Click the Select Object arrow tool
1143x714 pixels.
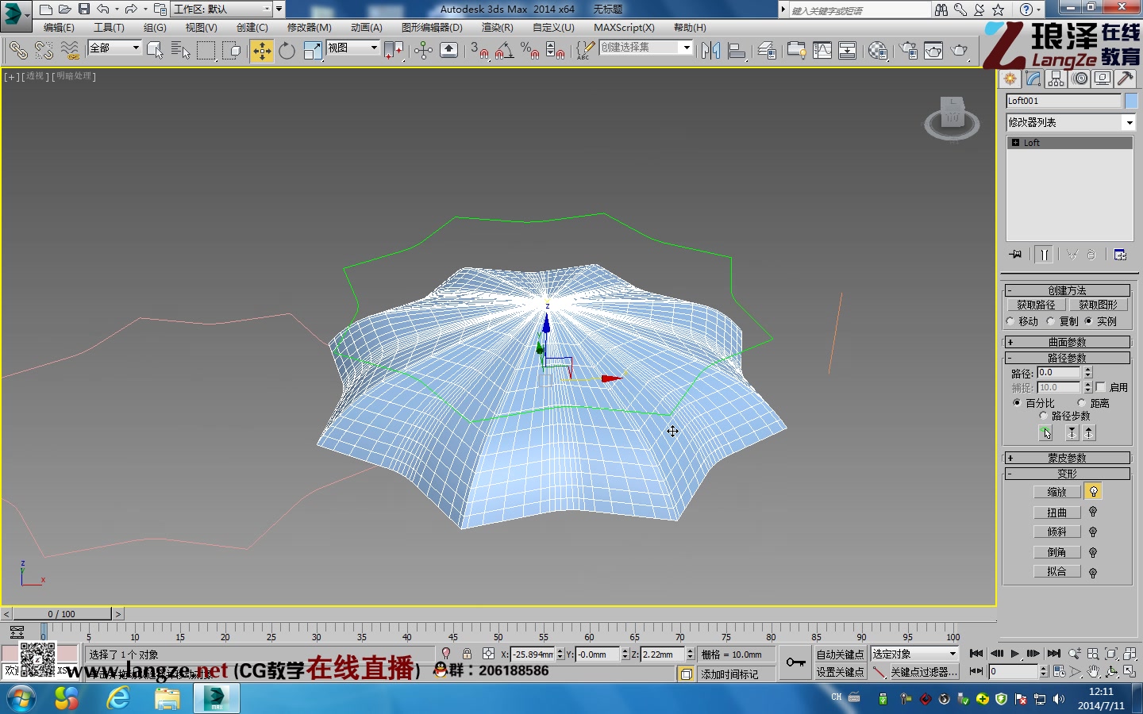pyautogui.click(x=154, y=49)
